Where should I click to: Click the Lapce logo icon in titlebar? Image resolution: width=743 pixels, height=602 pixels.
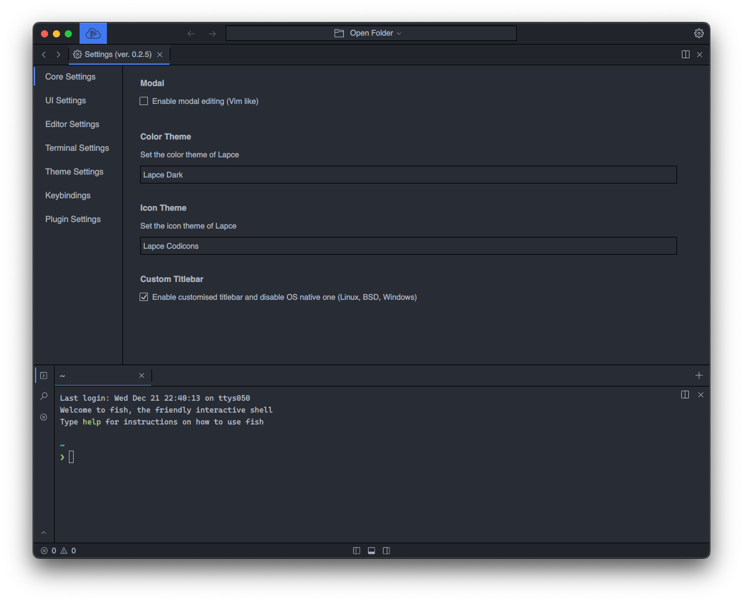coord(93,33)
